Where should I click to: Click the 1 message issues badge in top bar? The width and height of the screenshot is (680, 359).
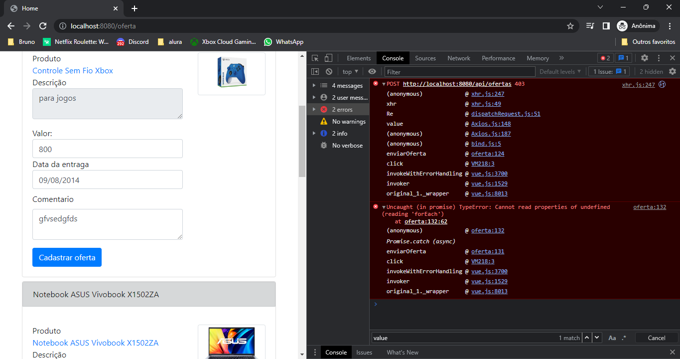623,58
